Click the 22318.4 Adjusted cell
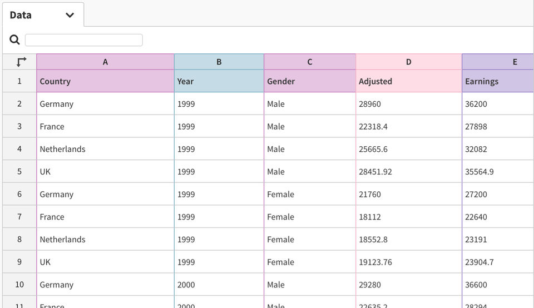Image resolution: width=534 pixels, height=308 pixels. coord(409,126)
